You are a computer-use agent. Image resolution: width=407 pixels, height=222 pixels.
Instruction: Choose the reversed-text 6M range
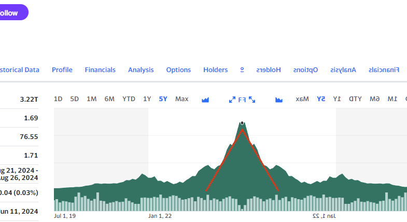pos(374,99)
